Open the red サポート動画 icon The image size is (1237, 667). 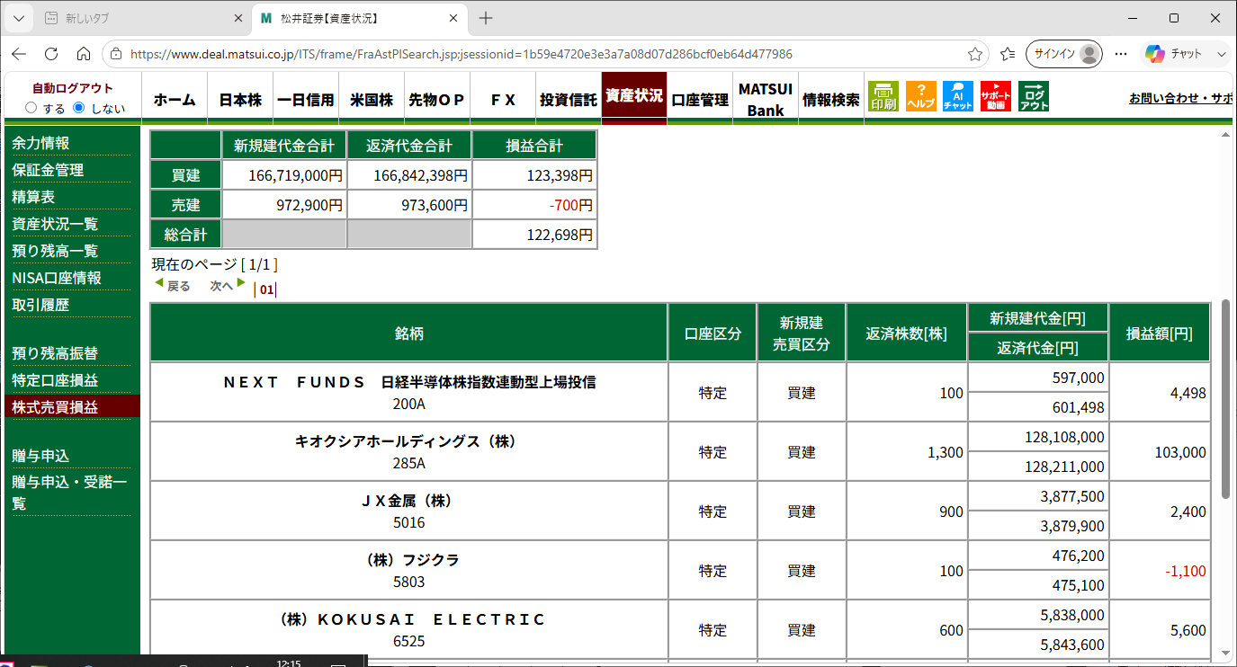point(996,96)
